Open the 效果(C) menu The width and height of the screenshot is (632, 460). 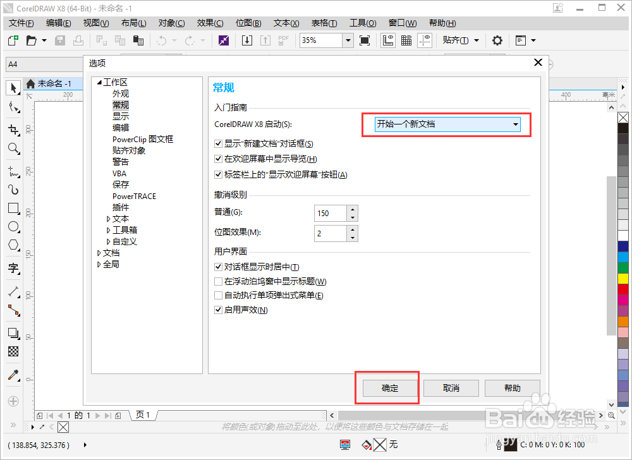(210, 23)
